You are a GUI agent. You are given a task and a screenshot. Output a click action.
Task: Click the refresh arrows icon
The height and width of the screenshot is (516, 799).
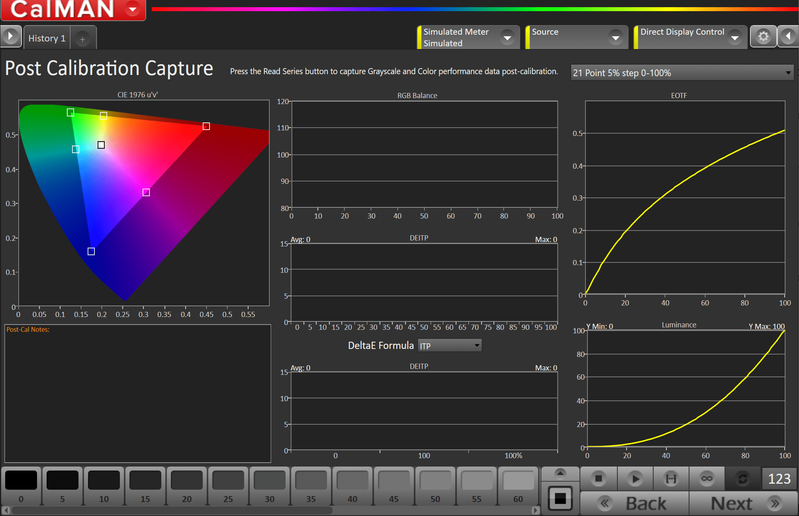743,478
